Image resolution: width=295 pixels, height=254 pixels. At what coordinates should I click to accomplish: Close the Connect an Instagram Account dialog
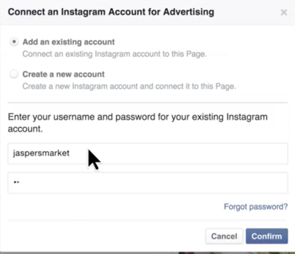284,12
